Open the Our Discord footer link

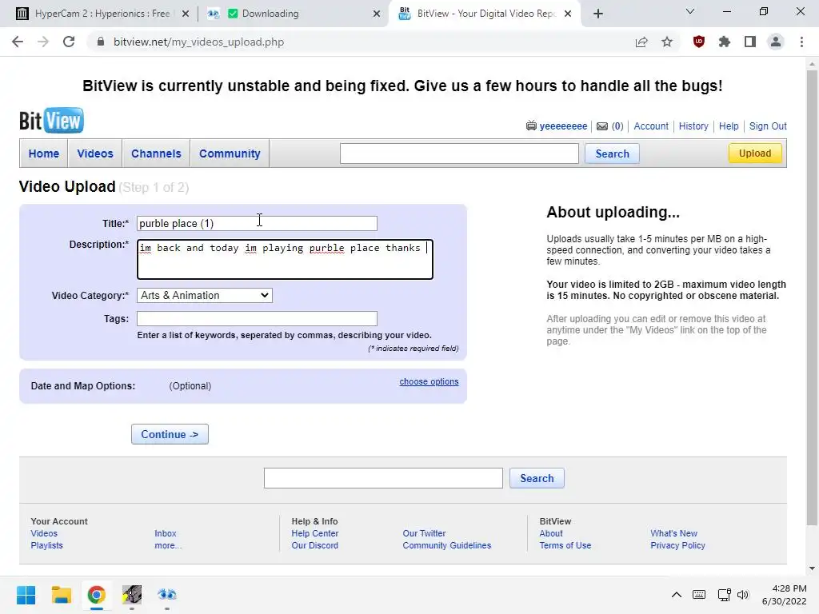tap(315, 545)
